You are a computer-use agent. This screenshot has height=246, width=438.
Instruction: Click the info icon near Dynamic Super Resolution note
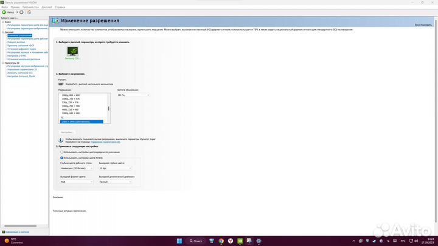click(x=61, y=140)
